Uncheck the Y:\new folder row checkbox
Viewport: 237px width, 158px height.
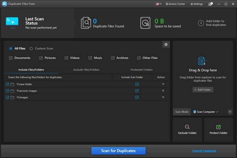pyautogui.click(x=8, y=84)
